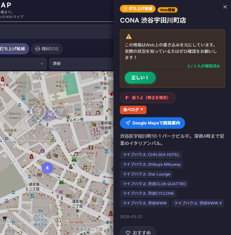
Task: Click the car rental icon near Shibuya LOVEZ
Action: [24, 97]
